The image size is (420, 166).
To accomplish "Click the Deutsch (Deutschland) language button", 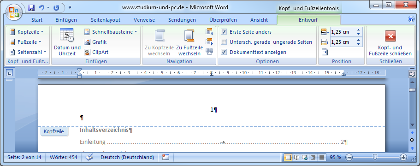I will (127, 157).
